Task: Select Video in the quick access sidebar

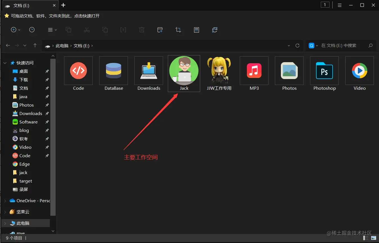Action: point(26,147)
